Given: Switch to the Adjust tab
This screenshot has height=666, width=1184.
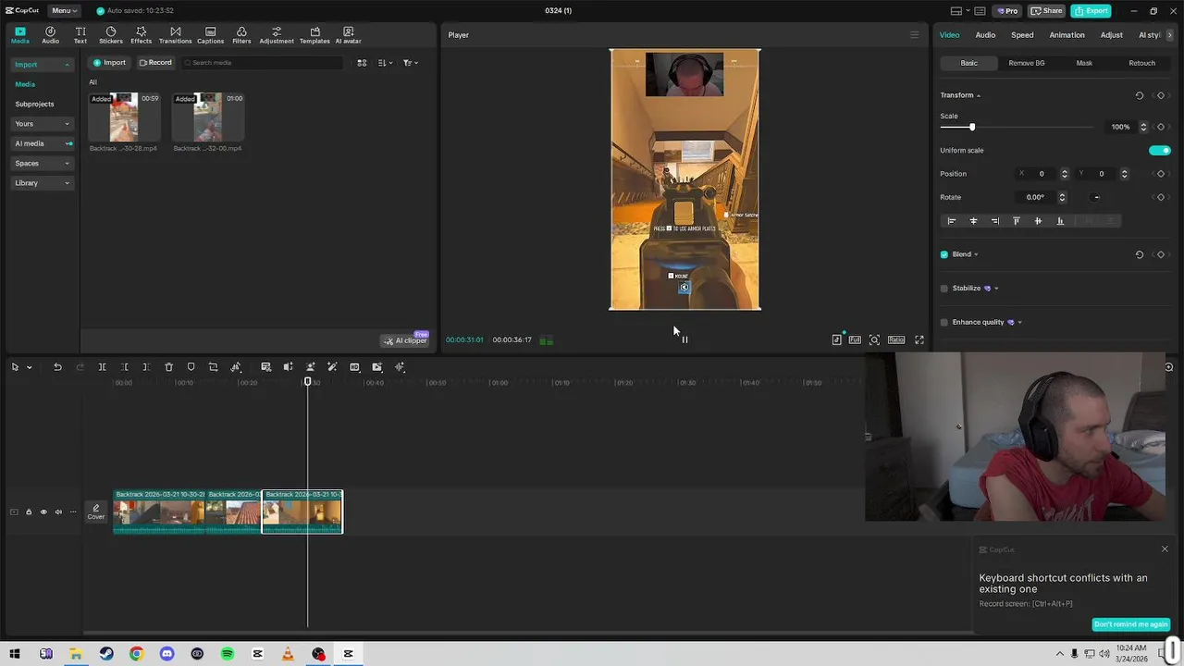Looking at the screenshot, I should click(1111, 35).
